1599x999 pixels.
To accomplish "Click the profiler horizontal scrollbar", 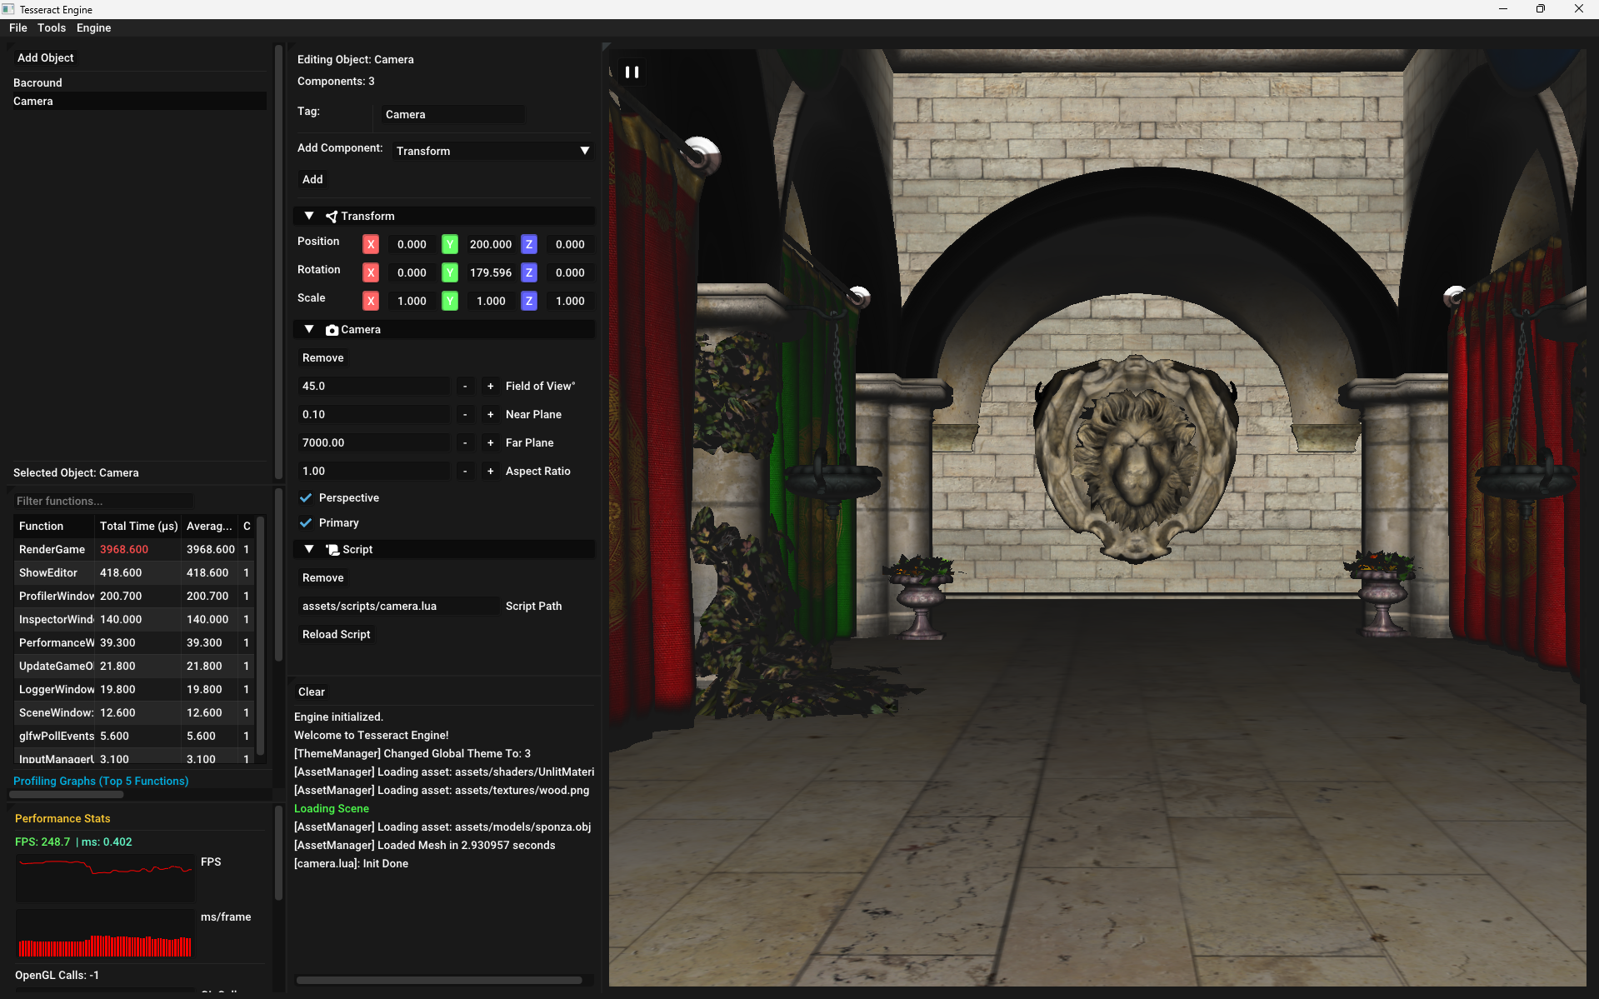I will pyautogui.click(x=66, y=794).
